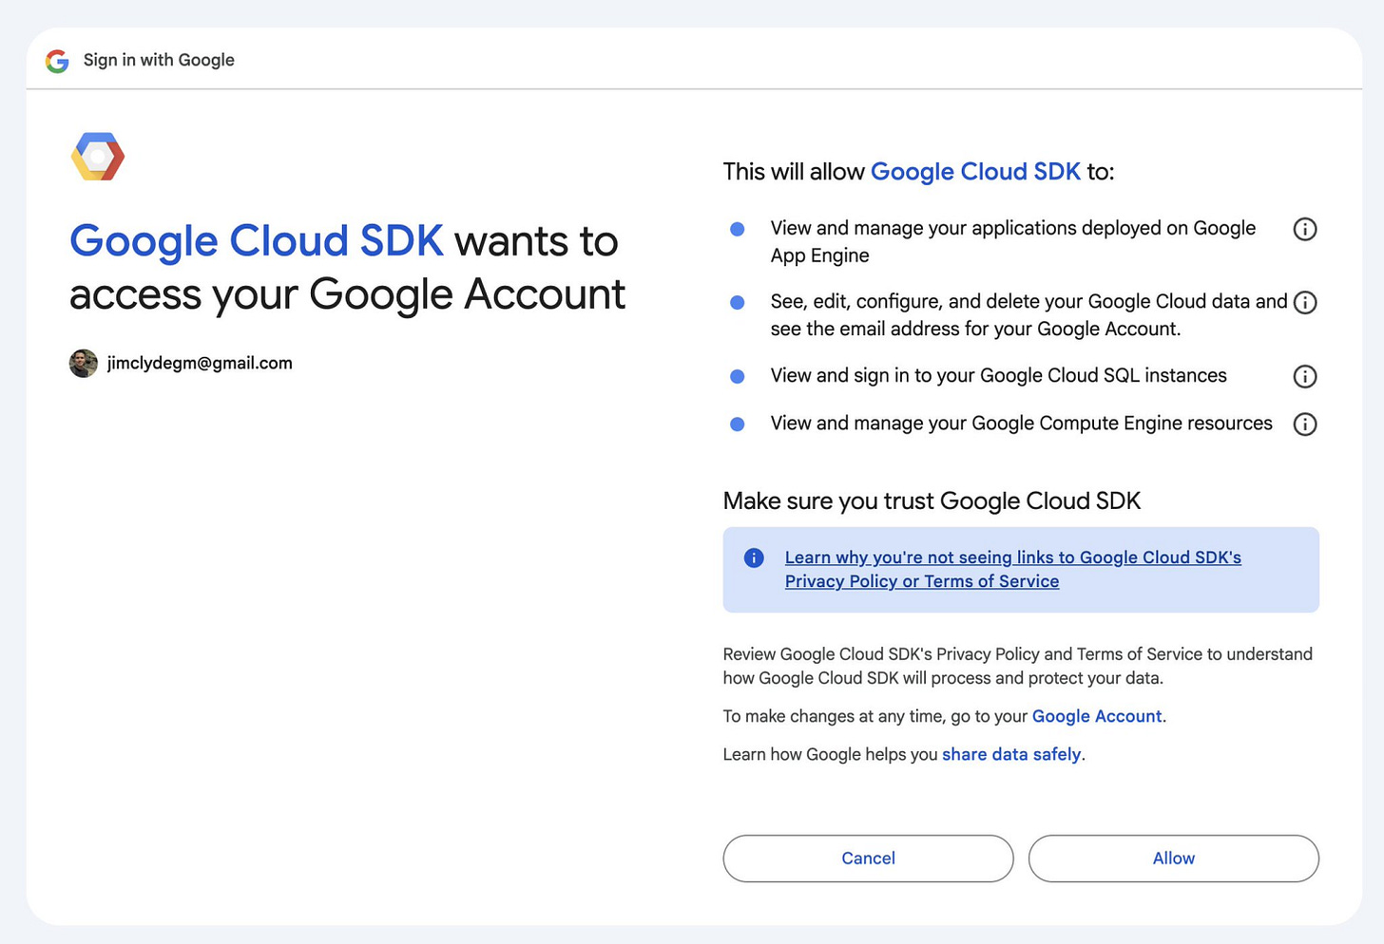Click 'View and manage your Google Compute Engine resources' text

coord(1021,424)
